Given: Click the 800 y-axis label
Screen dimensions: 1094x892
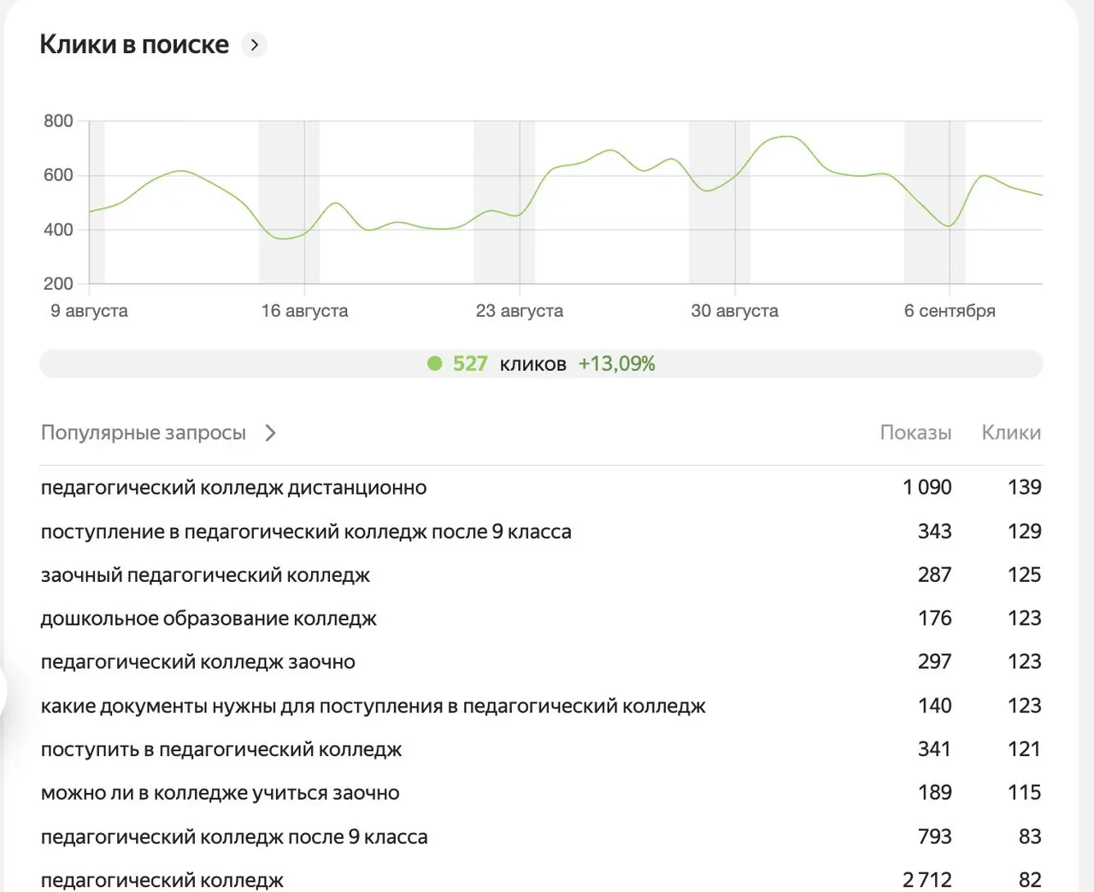Looking at the screenshot, I should tap(58, 121).
